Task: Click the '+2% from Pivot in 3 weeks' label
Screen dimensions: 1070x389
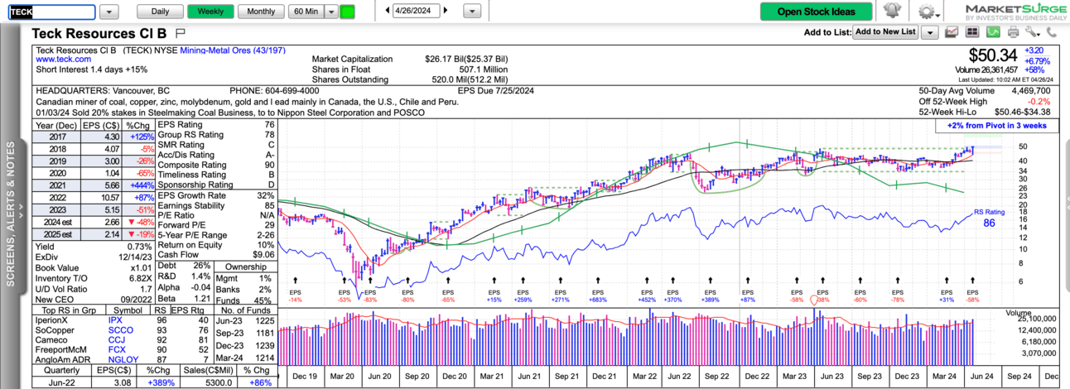Action: coord(996,126)
